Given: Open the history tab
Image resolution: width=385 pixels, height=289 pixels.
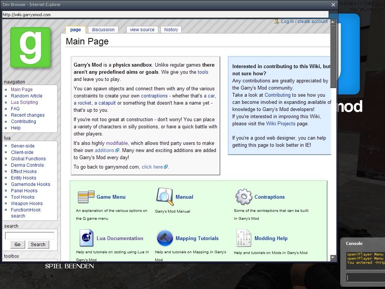Looking at the screenshot, I should point(171,29).
